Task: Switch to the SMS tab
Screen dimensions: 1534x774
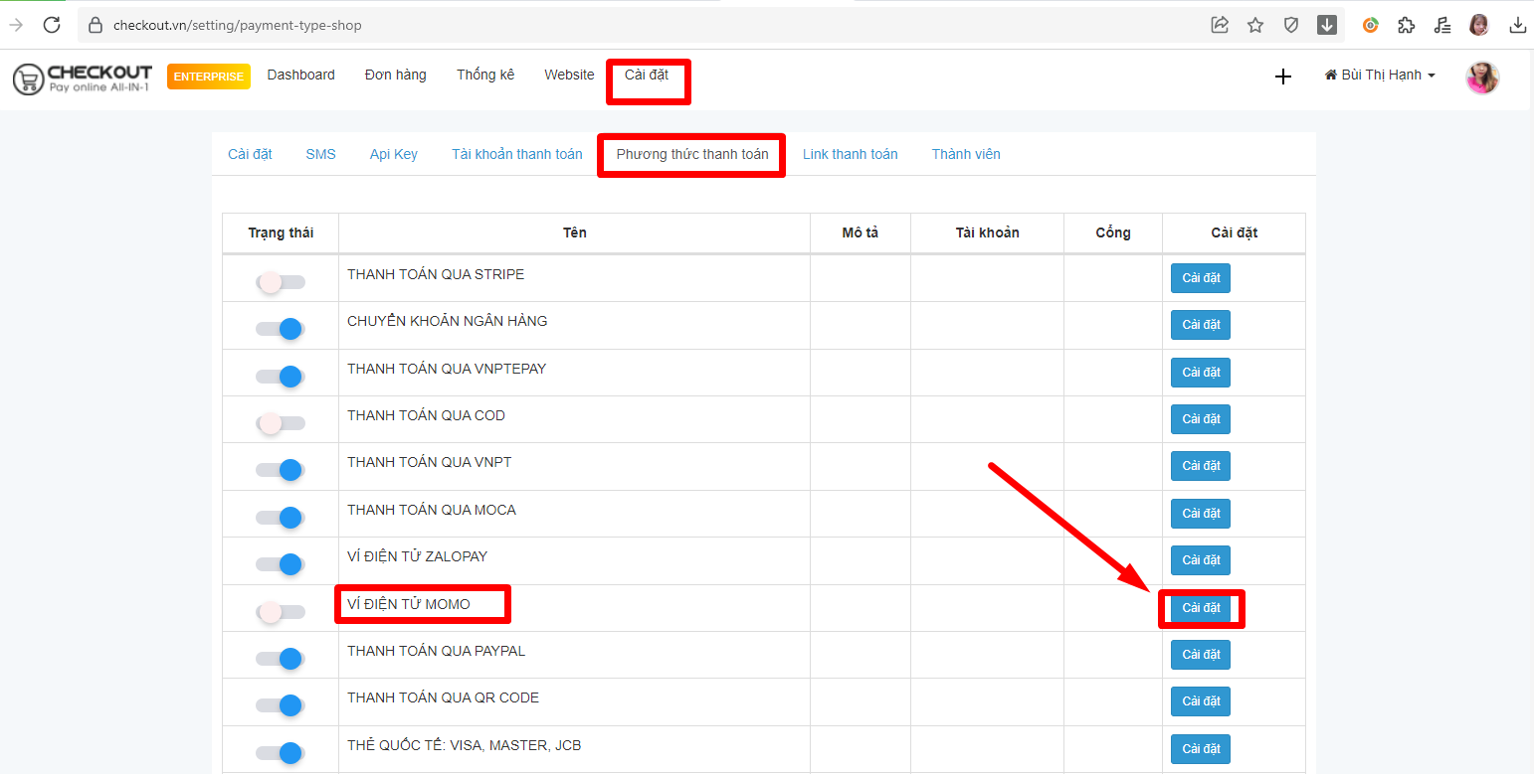Action: click(321, 154)
